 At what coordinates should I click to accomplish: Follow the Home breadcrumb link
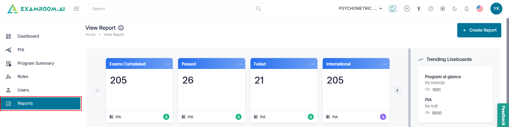[90, 35]
